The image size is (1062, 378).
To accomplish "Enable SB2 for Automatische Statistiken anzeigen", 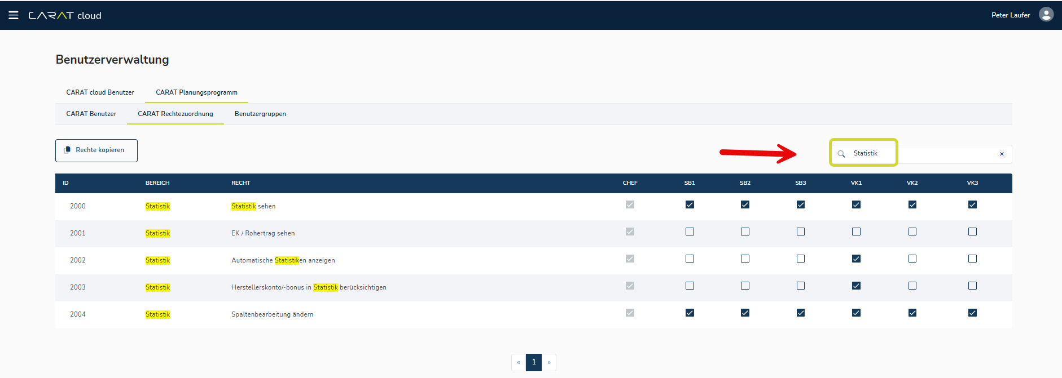I will pyautogui.click(x=745, y=259).
